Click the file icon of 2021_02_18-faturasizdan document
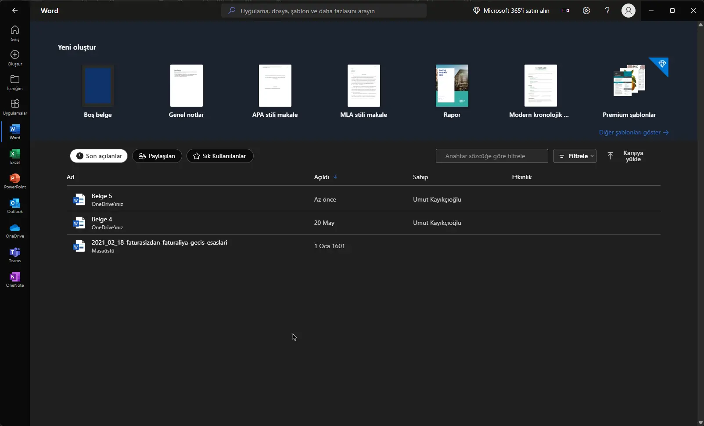Viewport: 704px width, 426px height. pyautogui.click(x=79, y=246)
